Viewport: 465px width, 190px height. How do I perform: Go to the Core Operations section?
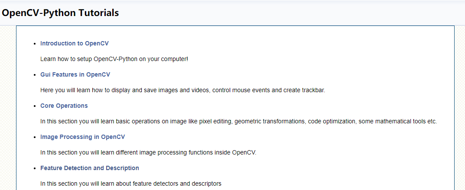click(x=64, y=106)
